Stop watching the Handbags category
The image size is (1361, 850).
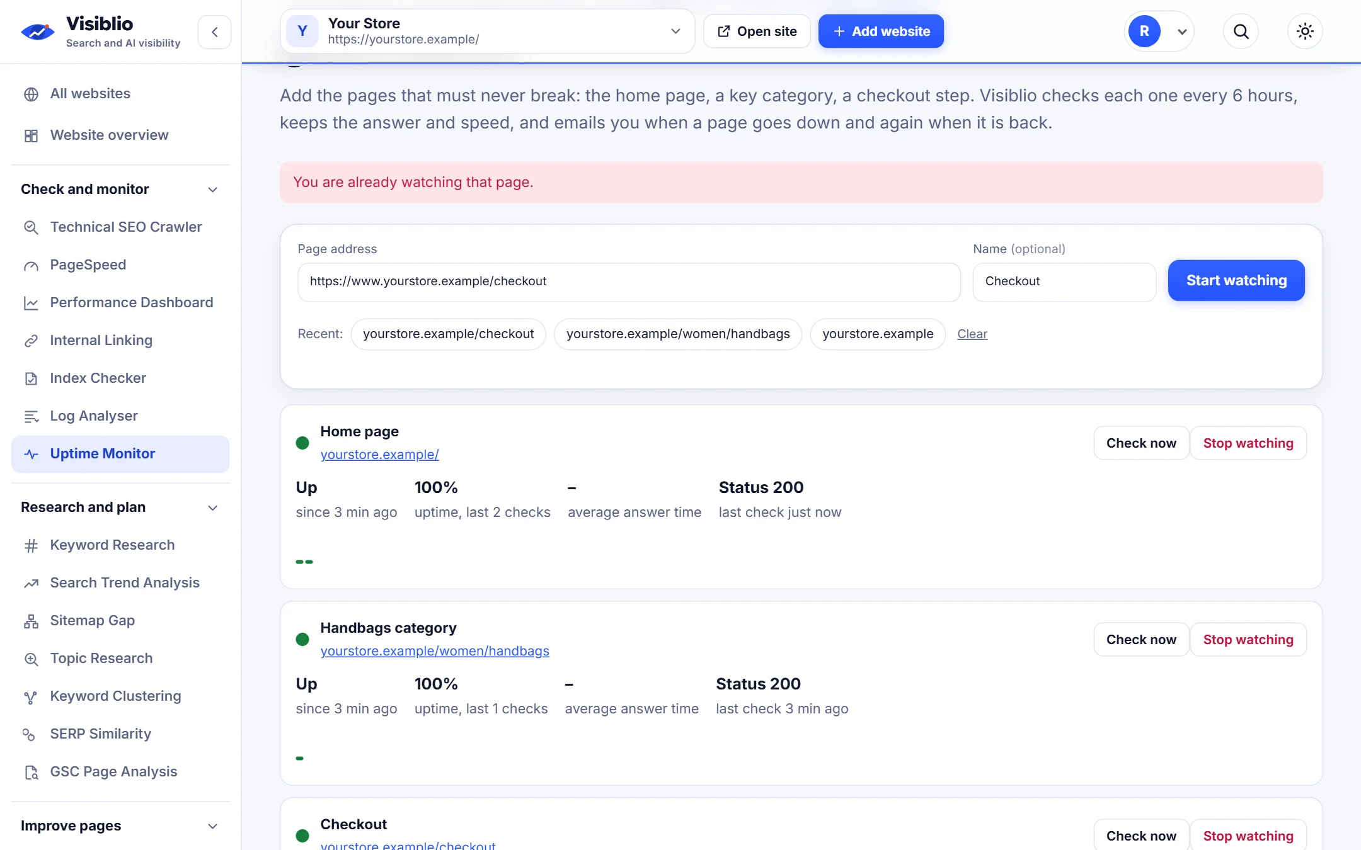1248,640
